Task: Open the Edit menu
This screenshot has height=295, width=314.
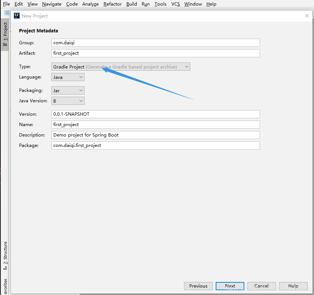Action: coord(19,4)
